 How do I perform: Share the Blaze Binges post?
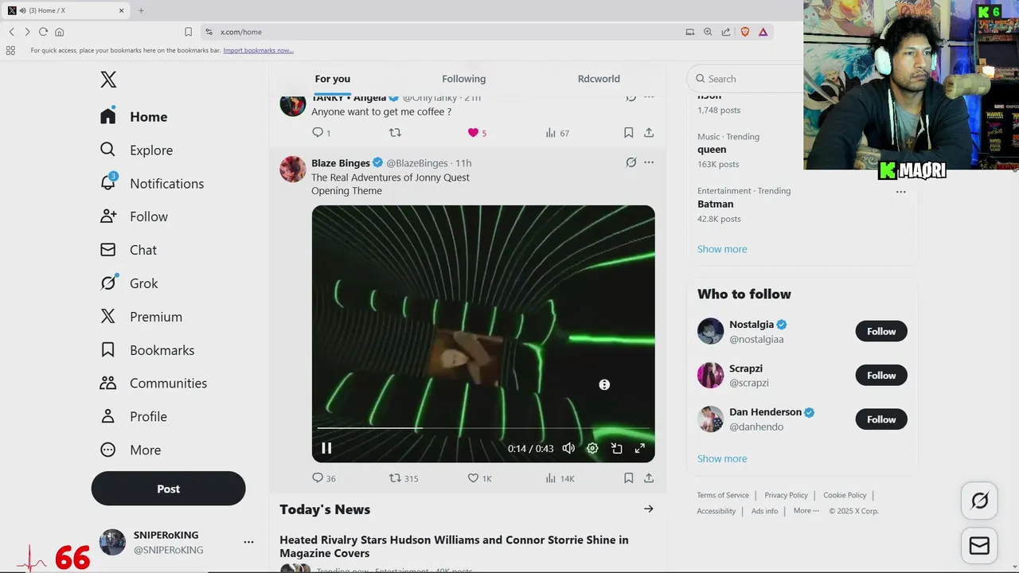point(649,478)
